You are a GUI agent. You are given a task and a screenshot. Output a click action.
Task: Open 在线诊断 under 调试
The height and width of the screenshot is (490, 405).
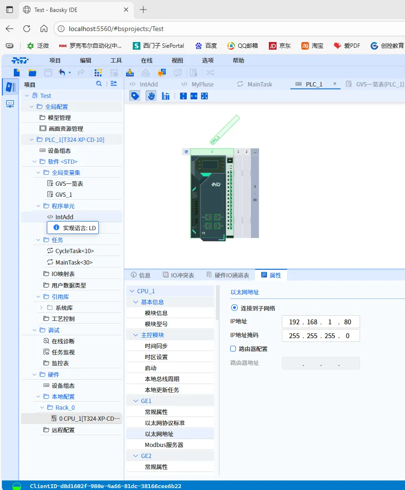pos(63,341)
